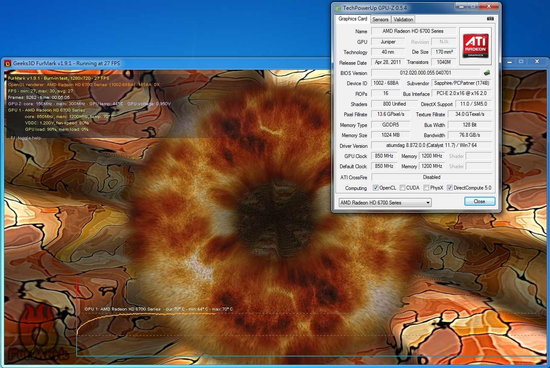The width and height of the screenshot is (550, 368).
Task: Click the Default Clock field 850 MHz
Action: pos(384,166)
